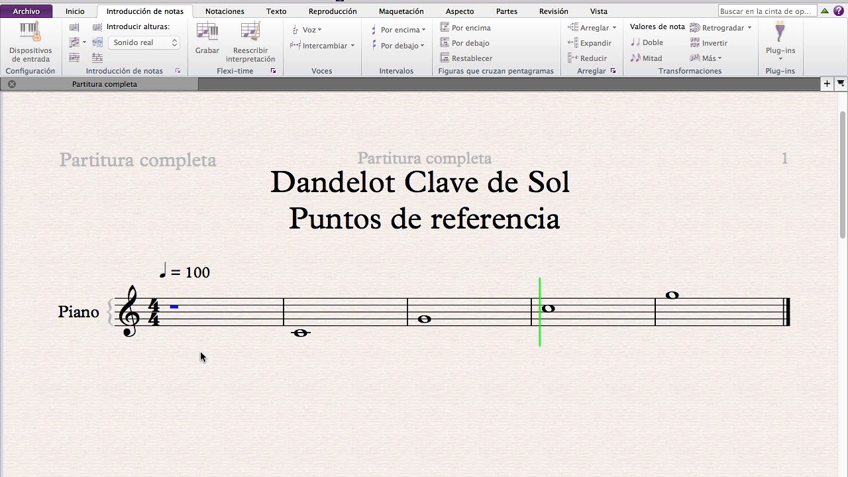Screen dimensions: 848x477
Task: Close the Partitura completa document tab
Action: coord(12,84)
